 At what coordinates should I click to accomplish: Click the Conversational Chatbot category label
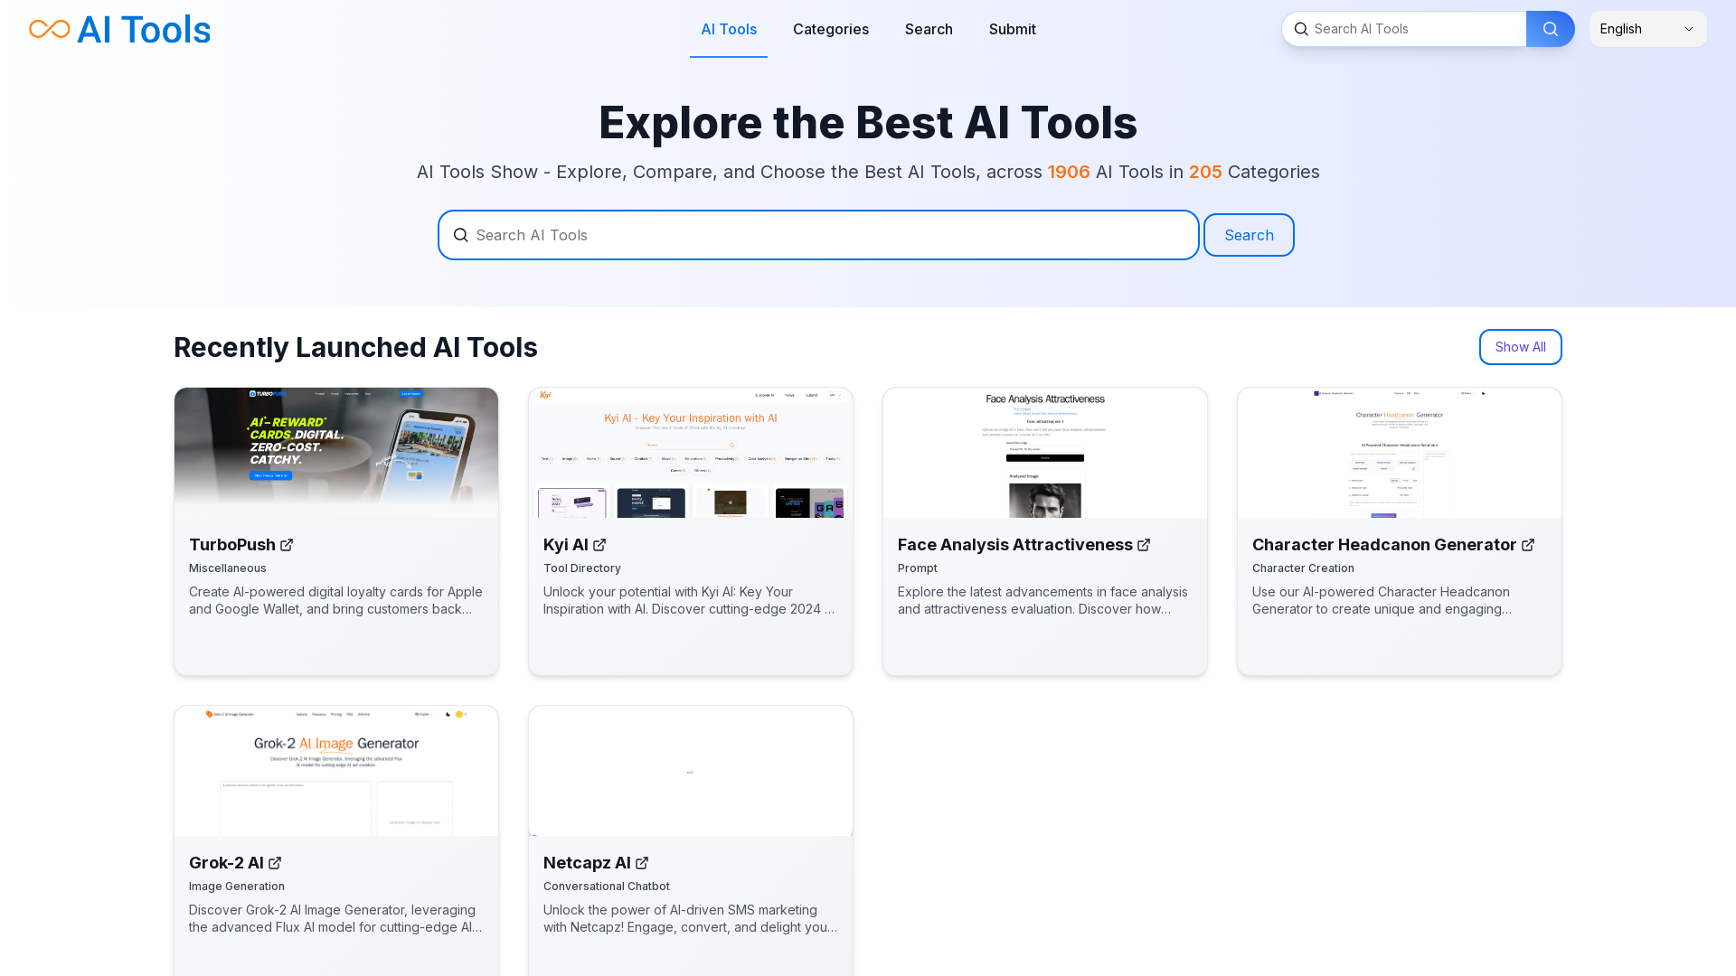(x=607, y=887)
